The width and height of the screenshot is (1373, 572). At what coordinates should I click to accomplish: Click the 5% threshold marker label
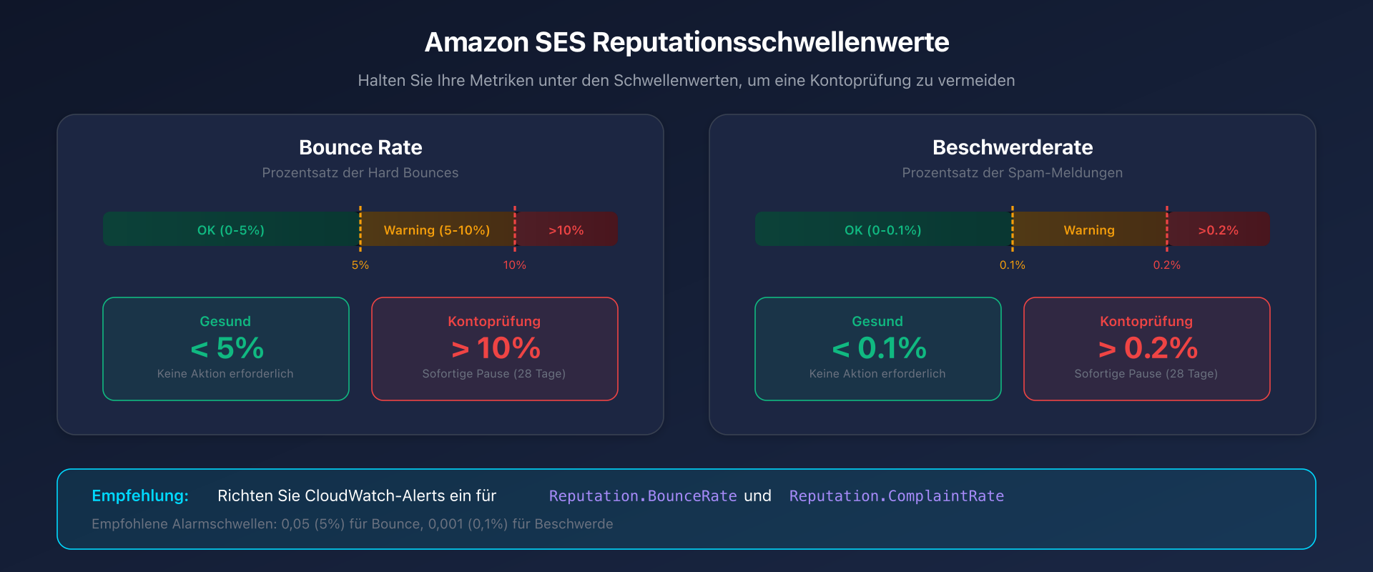[x=360, y=265]
